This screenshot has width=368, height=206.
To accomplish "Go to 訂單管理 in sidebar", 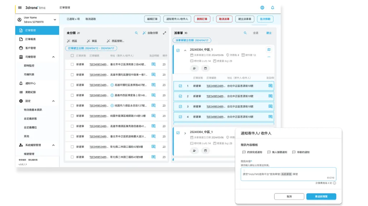I will point(37,30).
